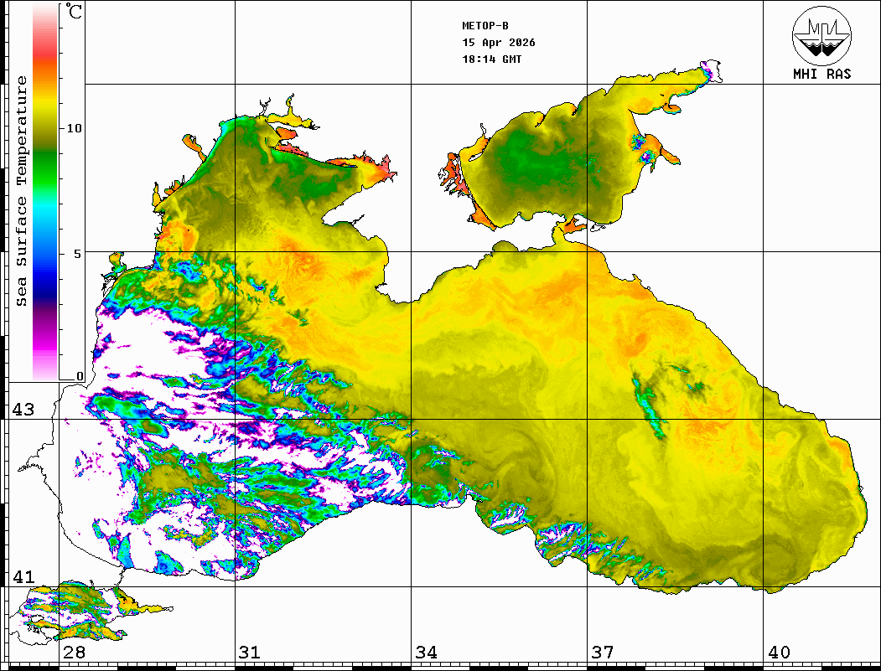Click the MHI RAS logo emblem
This screenshot has width=881, height=671.
point(821,34)
